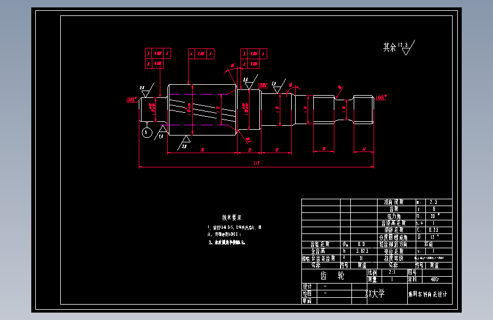
Task: Click the module value '2.5'
Action: pyautogui.click(x=433, y=202)
